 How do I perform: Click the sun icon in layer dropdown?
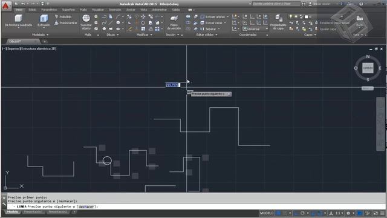tap(296, 16)
